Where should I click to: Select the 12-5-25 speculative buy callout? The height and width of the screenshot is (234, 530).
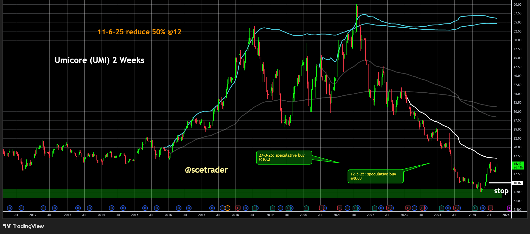(375, 176)
